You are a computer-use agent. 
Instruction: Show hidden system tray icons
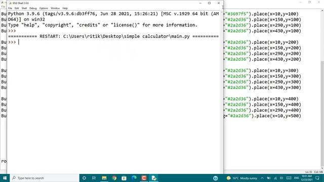(x=262, y=178)
